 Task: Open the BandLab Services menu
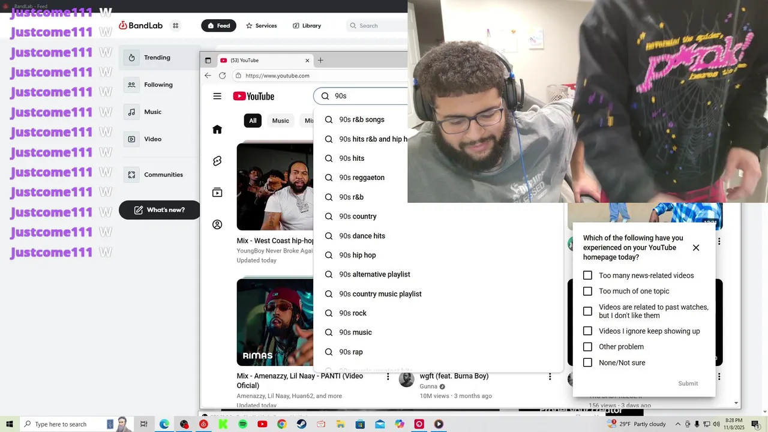[261, 26]
